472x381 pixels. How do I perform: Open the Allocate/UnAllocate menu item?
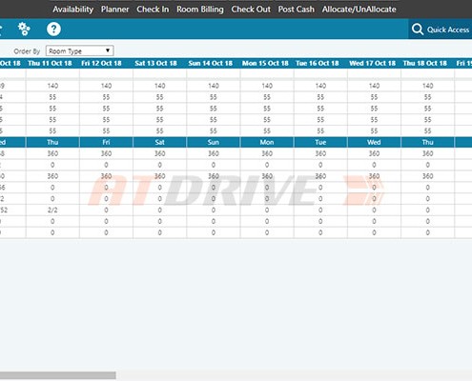tap(359, 10)
